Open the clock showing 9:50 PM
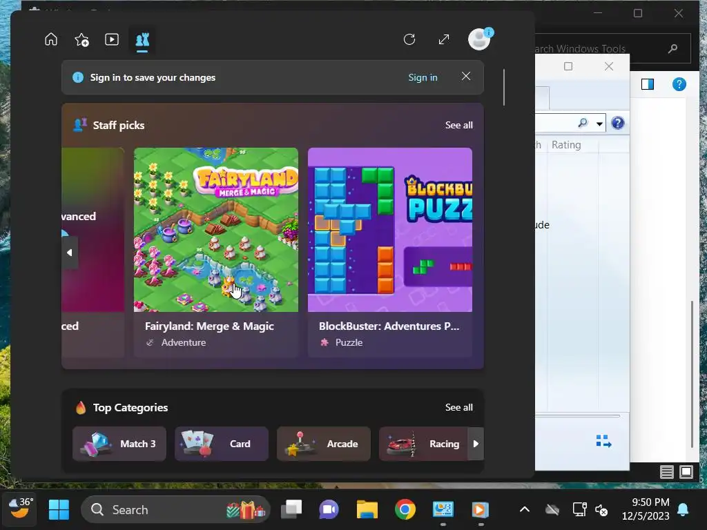Image resolution: width=707 pixels, height=530 pixels. 646,509
